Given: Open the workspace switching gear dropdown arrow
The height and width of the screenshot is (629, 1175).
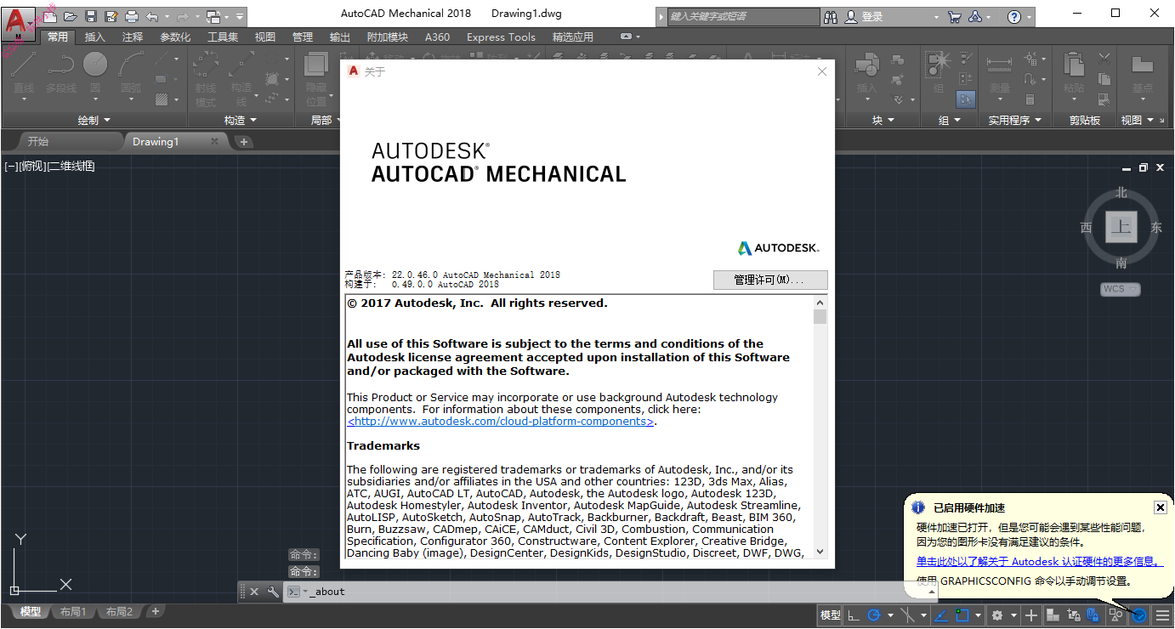Looking at the screenshot, I should tap(1014, 615).
